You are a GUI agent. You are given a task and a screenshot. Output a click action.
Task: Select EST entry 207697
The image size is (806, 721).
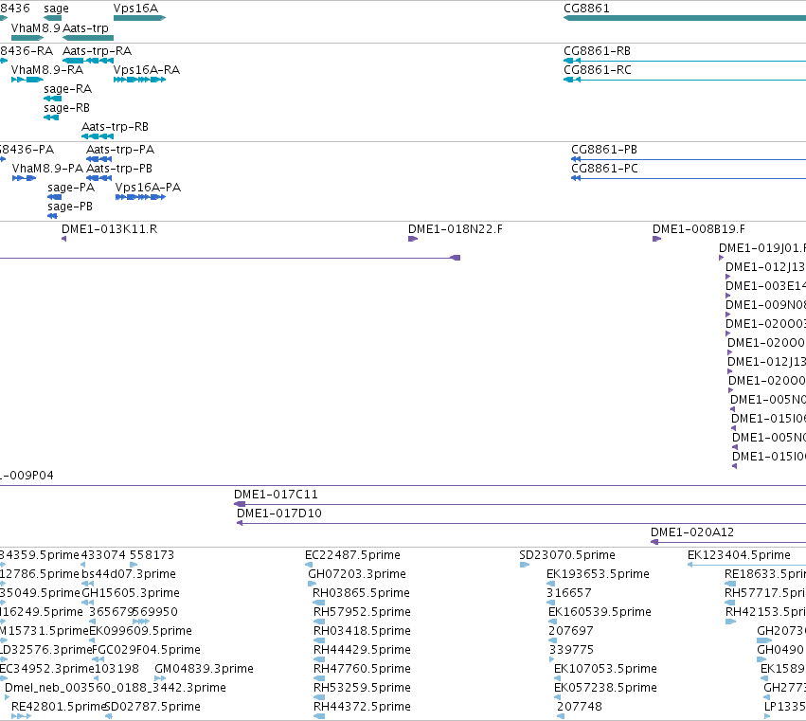point(552,641)
